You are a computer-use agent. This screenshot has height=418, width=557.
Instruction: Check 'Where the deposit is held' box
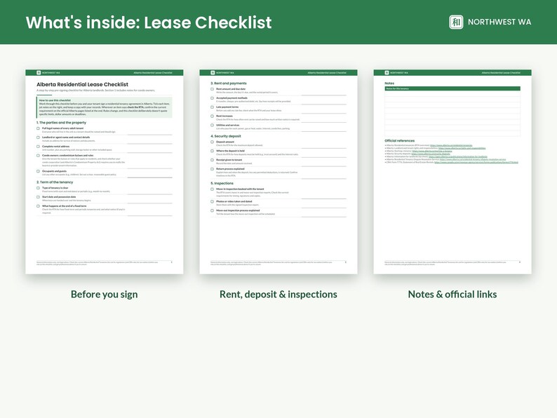point(212,151)
